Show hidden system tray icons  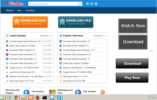point(150,97)
